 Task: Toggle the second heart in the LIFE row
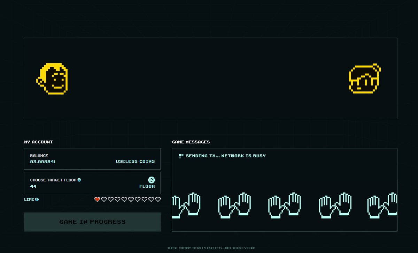(x=103, y=199)
